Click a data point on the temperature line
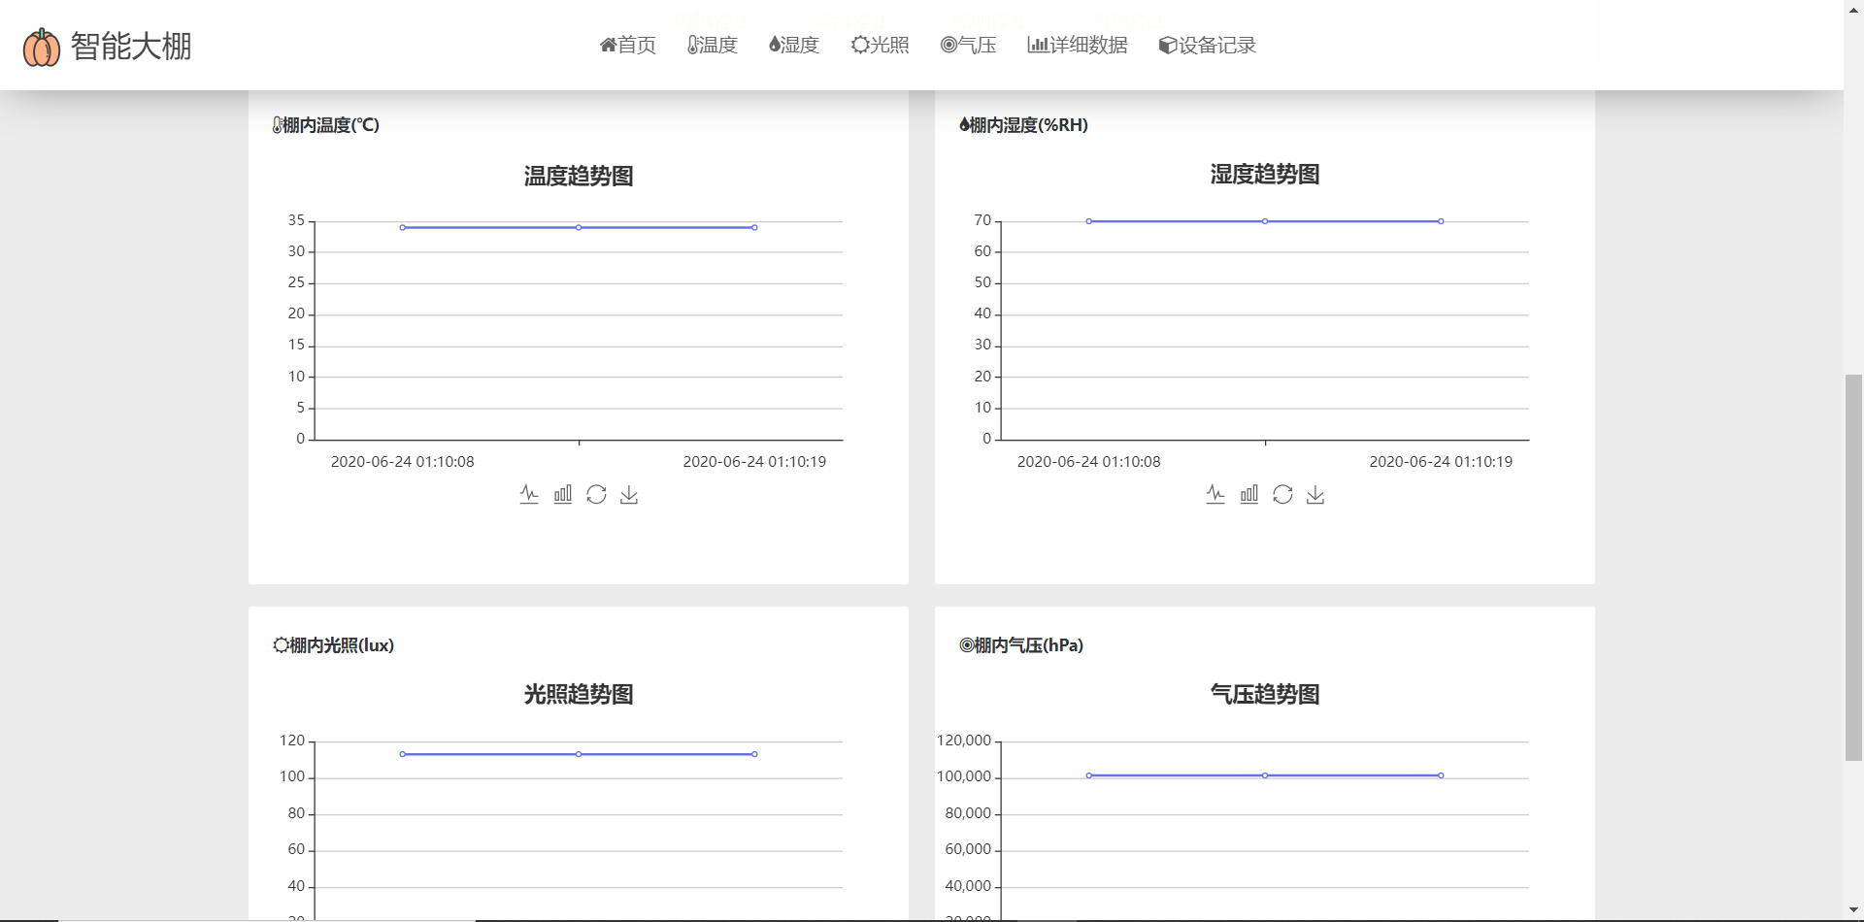This screenshot has height=922, width=1864. tap(579, 226)
